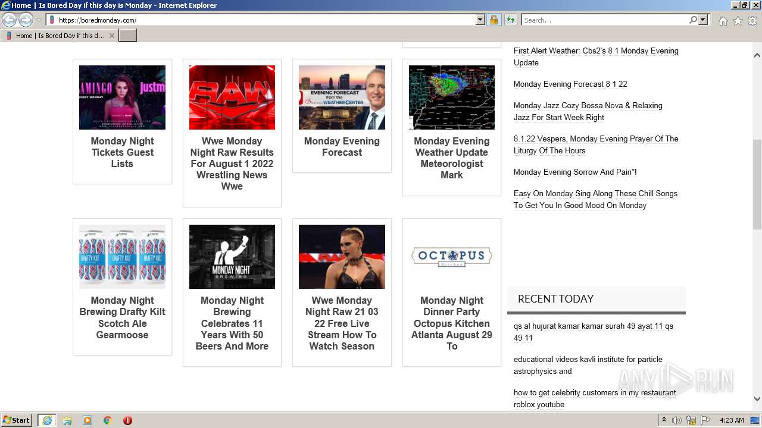Open the recent pages dropdown arrow
The image size is (762, 428).
point(39,20)
